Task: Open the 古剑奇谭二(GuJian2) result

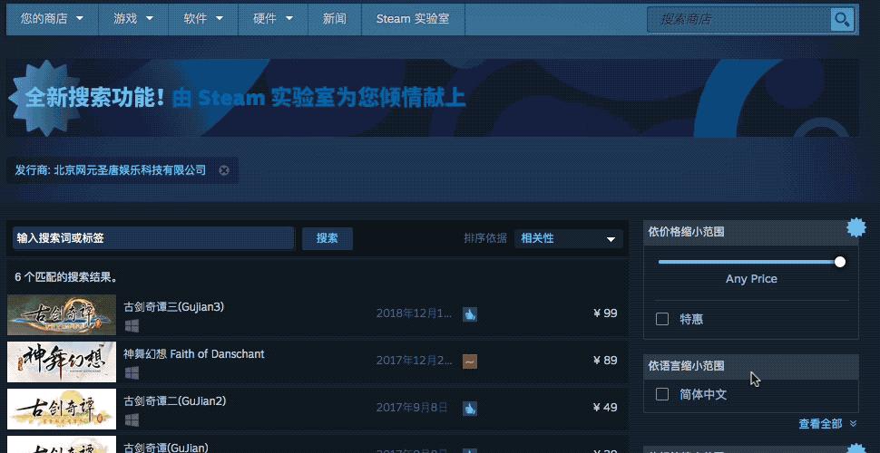Action: click(318, 409)
